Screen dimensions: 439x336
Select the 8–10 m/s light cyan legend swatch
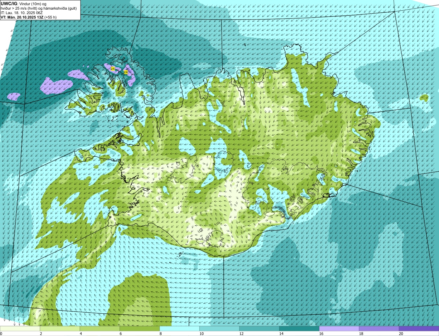pyautogui.click(x=180, y=329)
